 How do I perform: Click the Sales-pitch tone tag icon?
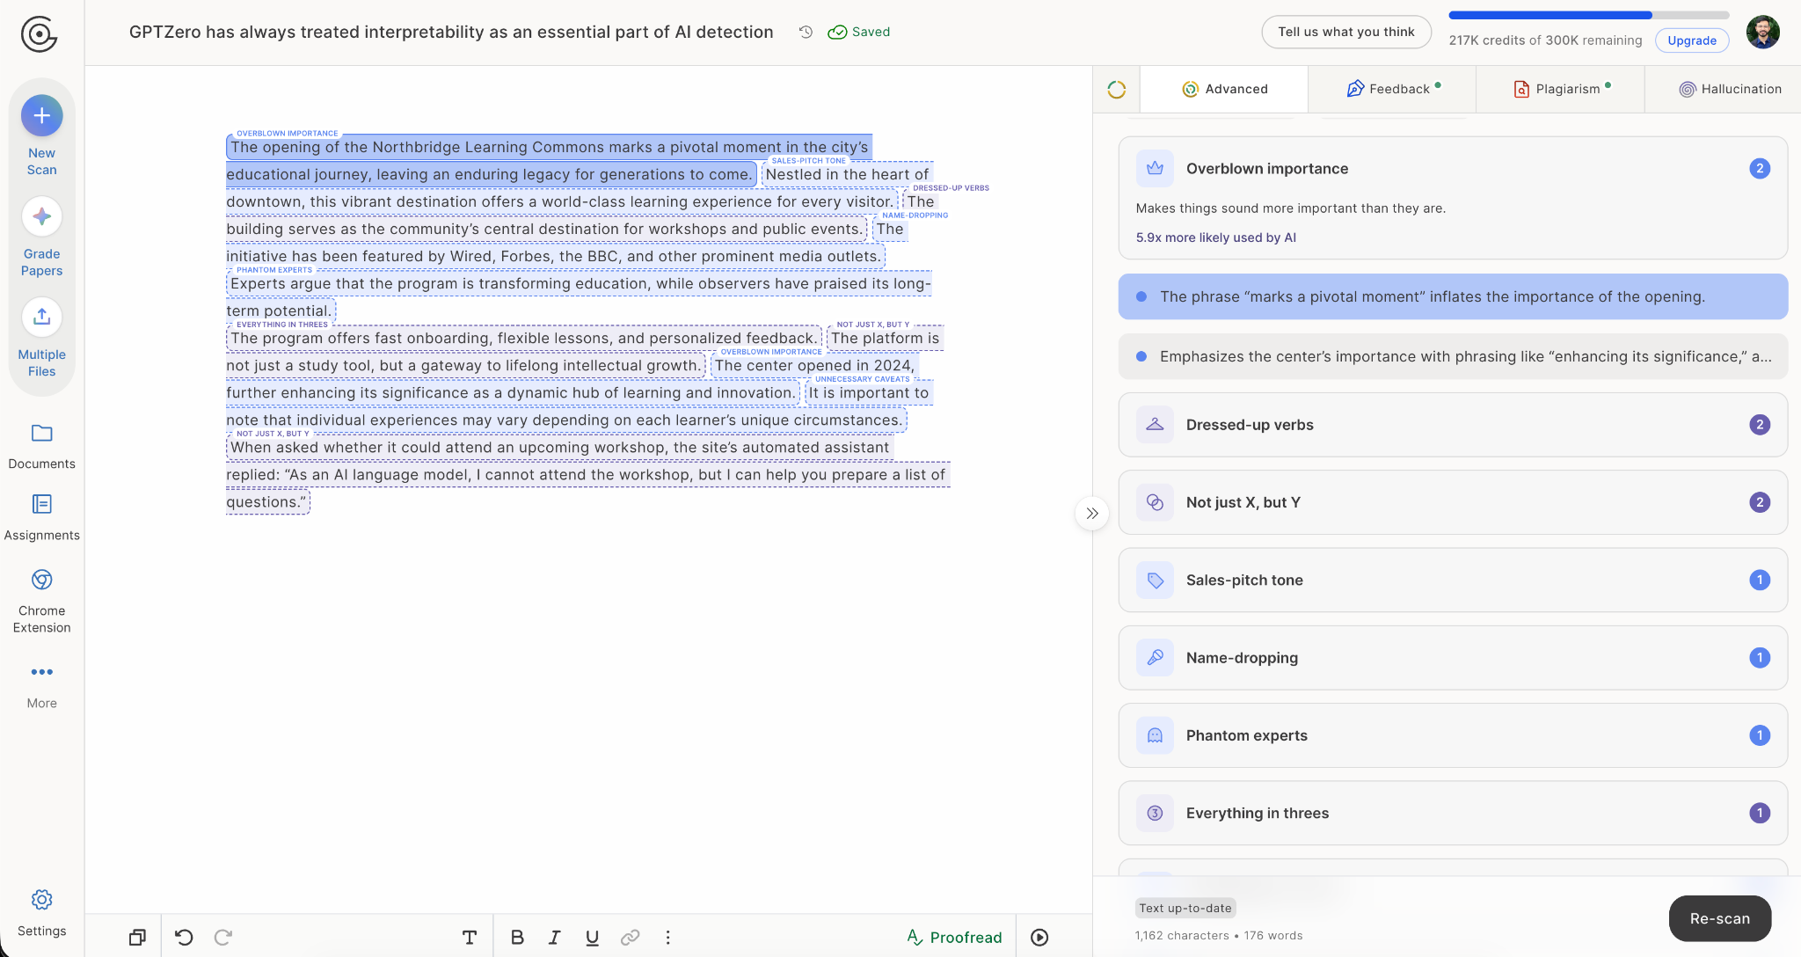click(x=1155, y=580)
